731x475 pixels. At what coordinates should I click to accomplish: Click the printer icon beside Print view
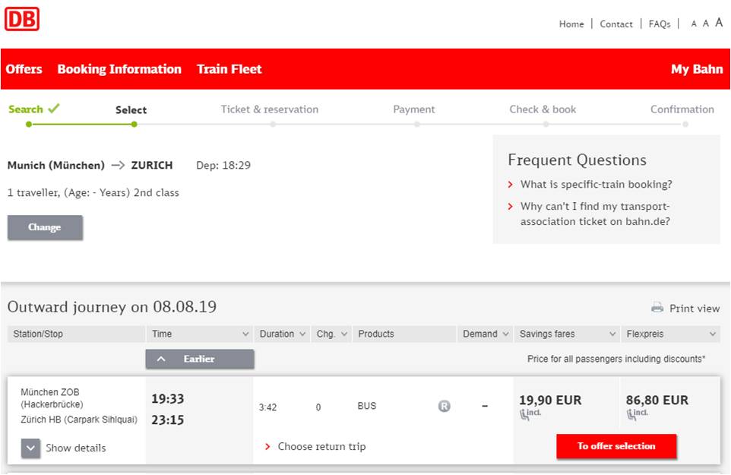coord(657,308)
